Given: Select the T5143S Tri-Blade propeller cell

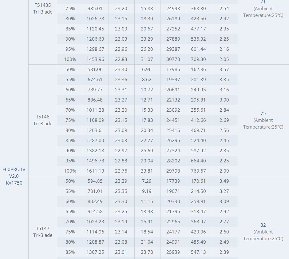Looking at the screenshot, I should click(43, 9).
